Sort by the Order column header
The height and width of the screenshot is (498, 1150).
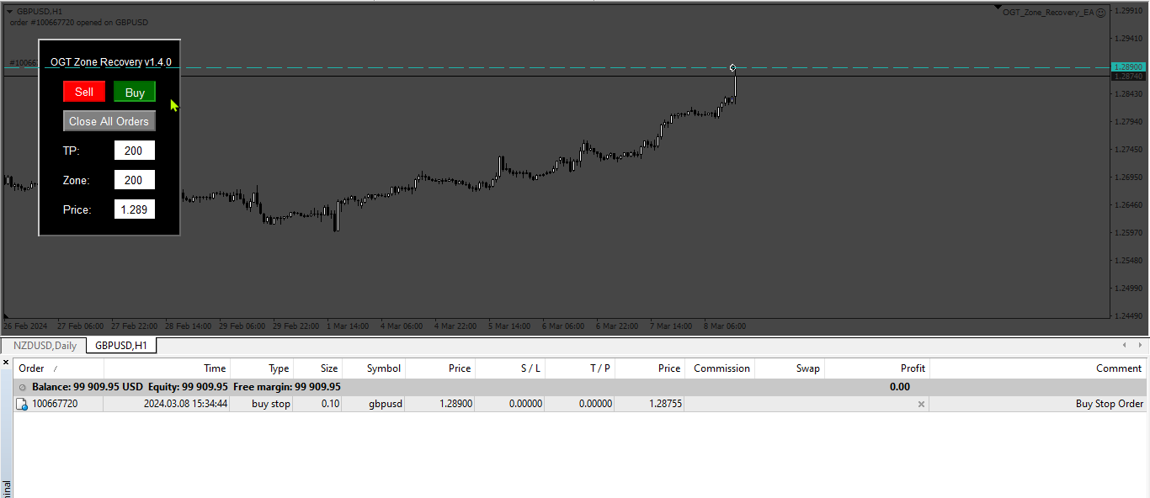[59, 368]
